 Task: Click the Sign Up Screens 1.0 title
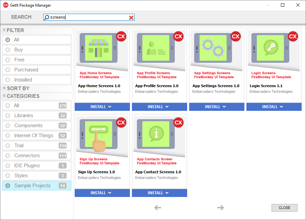pos(96,172)
